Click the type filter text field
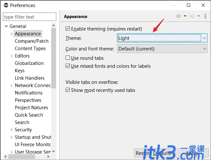Viewport: 211px width, 160px height. 30,17
